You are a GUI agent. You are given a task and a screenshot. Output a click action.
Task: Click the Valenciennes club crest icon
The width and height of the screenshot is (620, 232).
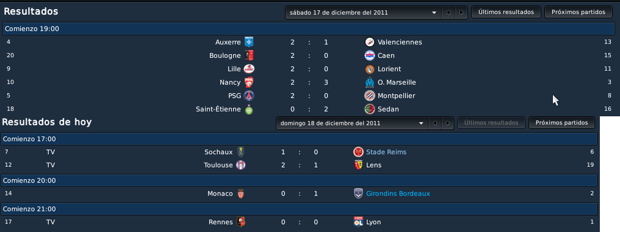point(370,42)
